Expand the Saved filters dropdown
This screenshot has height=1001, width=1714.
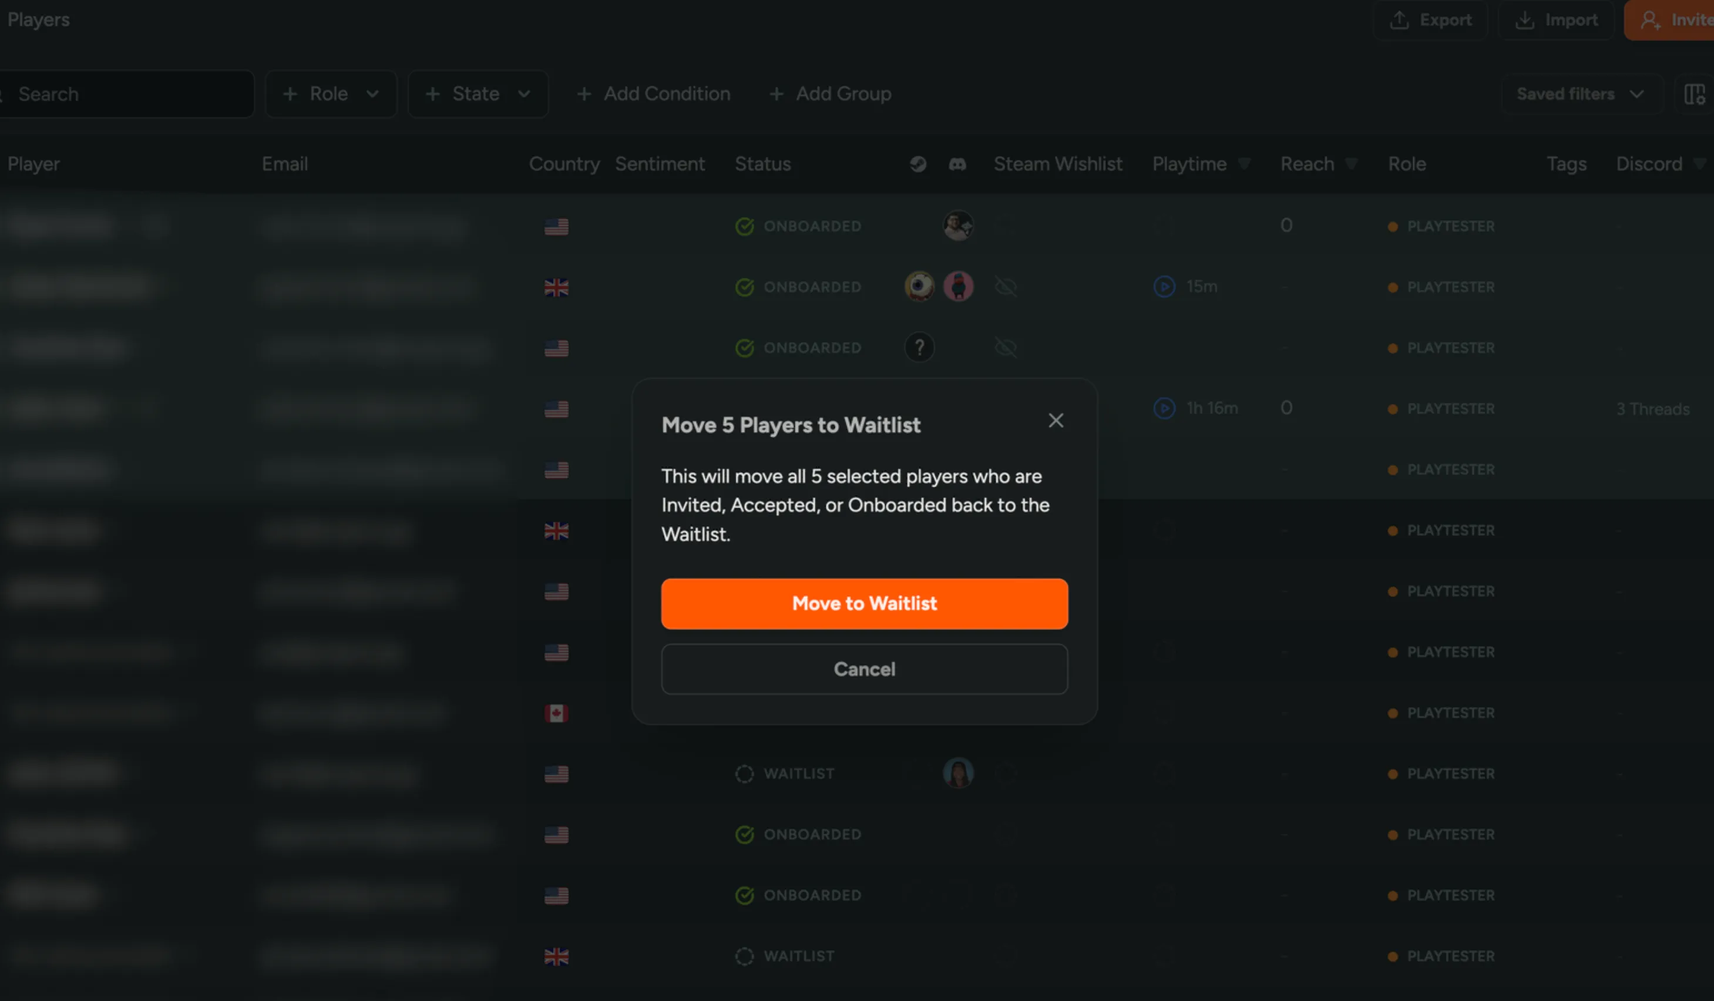(1581, 94)
